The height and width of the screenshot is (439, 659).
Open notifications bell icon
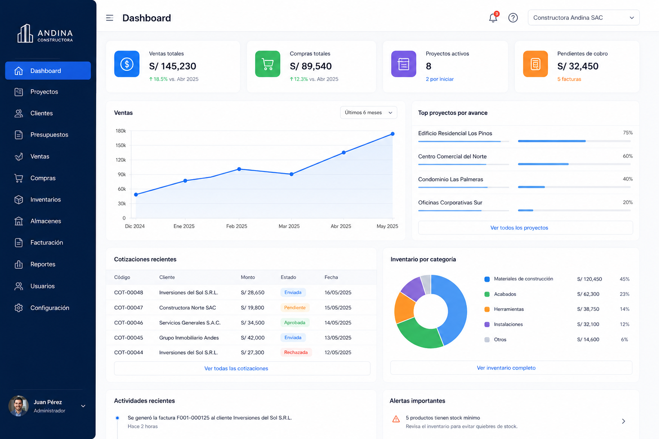[x=493, y=18]
